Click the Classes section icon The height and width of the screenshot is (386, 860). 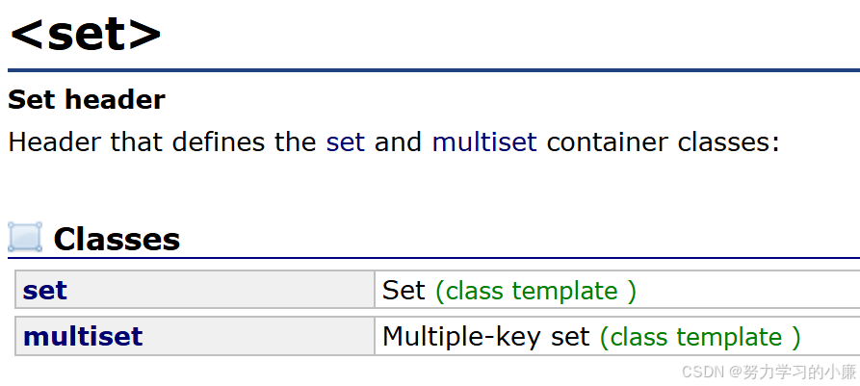(x=25, y=238)
